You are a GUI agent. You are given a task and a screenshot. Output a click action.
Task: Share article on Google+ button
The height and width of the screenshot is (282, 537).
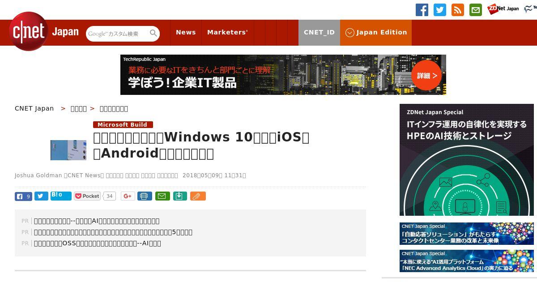(128, 196)
